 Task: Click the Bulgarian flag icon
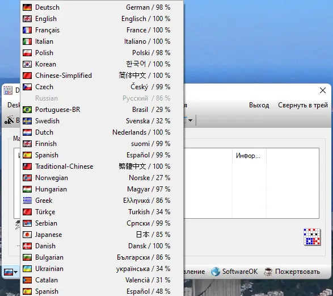[27, 257]
